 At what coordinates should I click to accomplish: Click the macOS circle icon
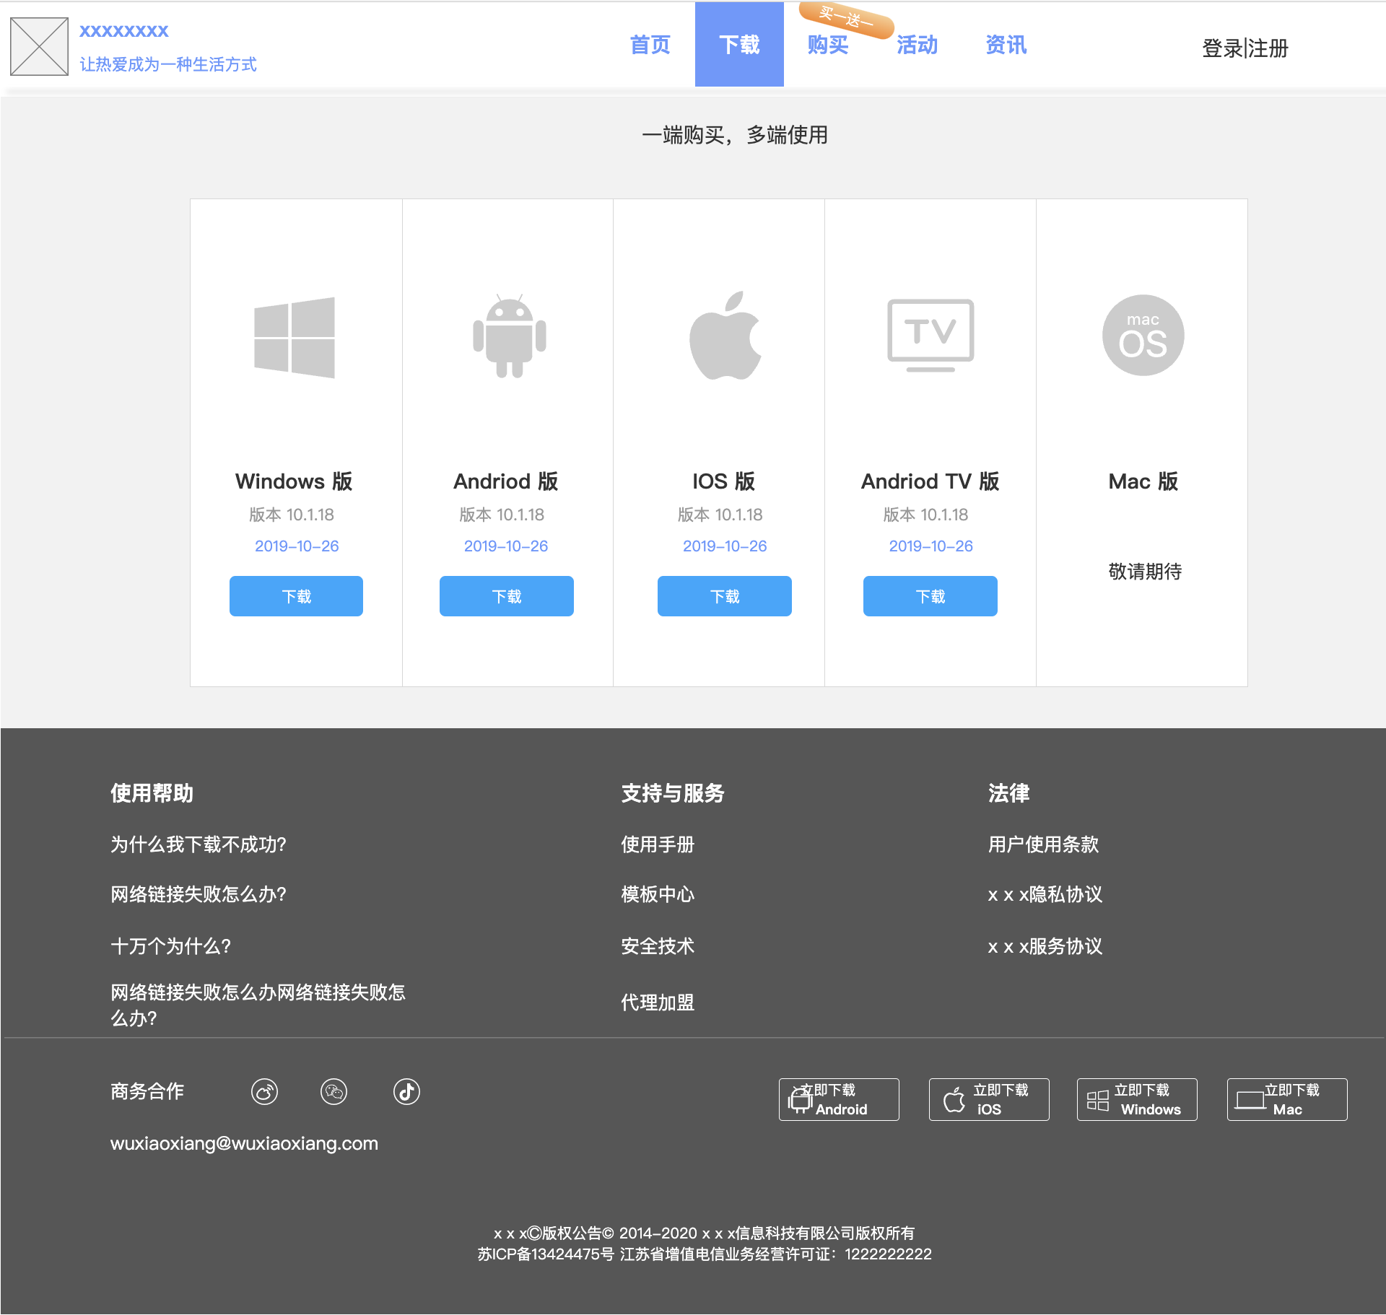[x=1143, y=336]
